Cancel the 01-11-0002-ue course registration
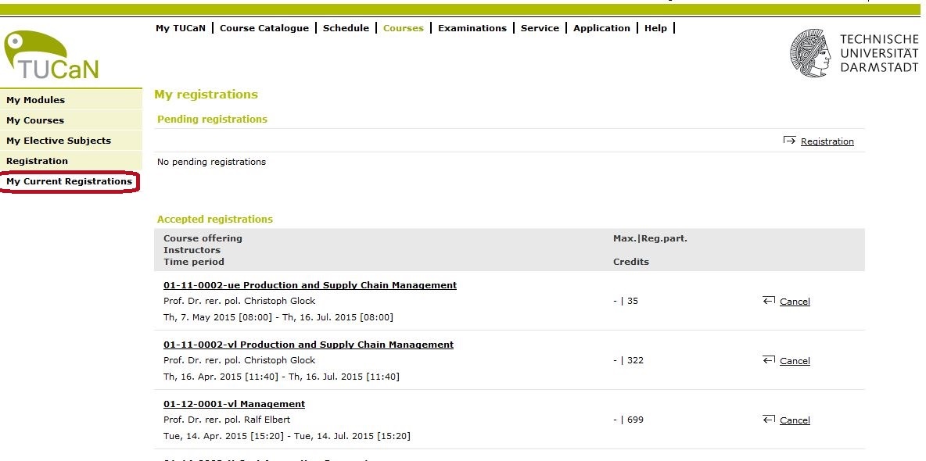 [795, 302]
